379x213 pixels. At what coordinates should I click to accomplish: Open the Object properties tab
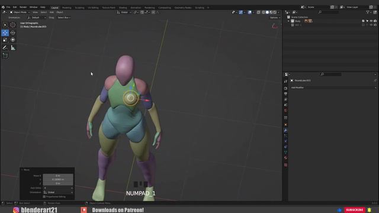click(285, 125)
